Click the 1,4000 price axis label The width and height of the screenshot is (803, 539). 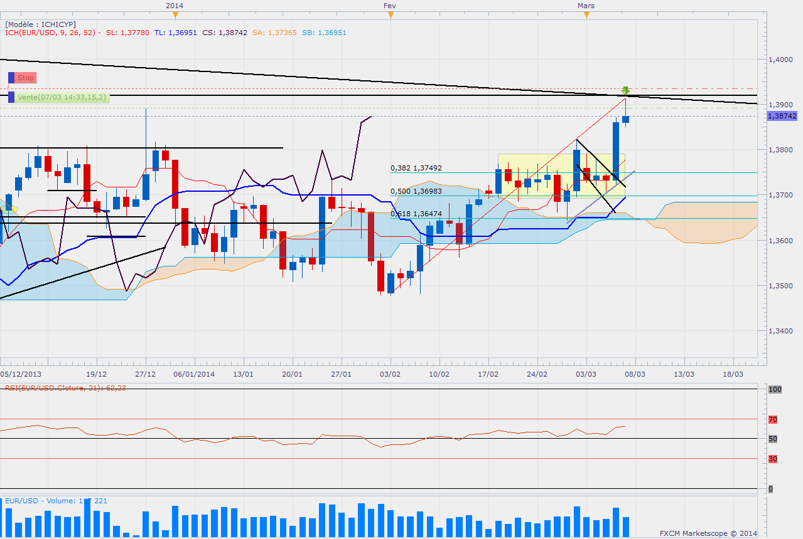(x=780, y=60)
